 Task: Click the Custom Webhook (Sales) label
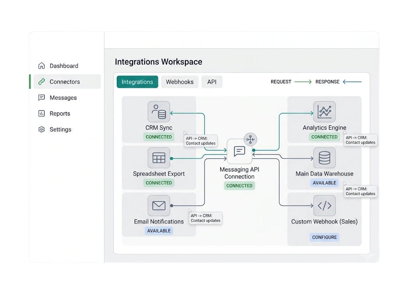pyautogui.click(x=324, y=221)
